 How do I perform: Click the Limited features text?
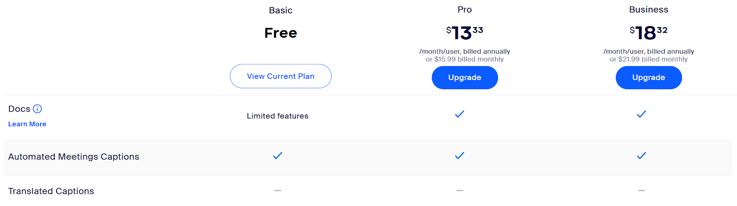(x=277, y=116)
